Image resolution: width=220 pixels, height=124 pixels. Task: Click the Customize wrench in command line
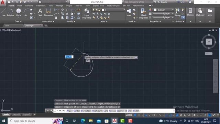51,111
